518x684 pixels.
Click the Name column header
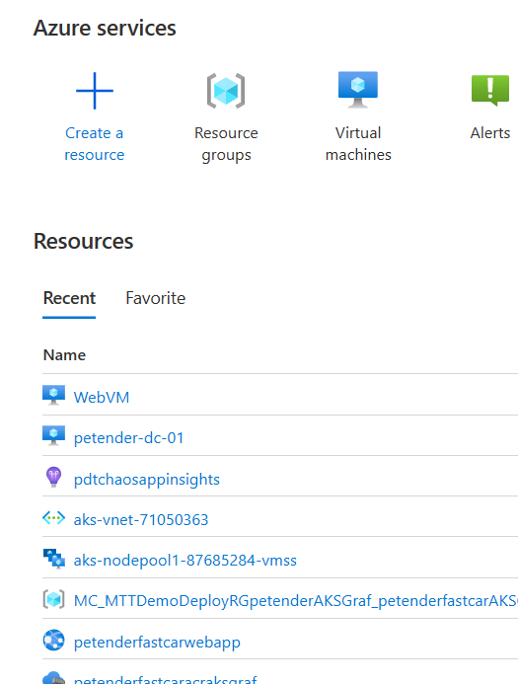[x=64, y=355]
